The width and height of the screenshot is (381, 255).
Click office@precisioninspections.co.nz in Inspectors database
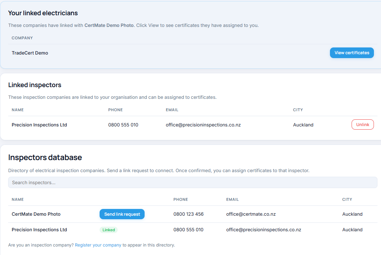[264, 230]
